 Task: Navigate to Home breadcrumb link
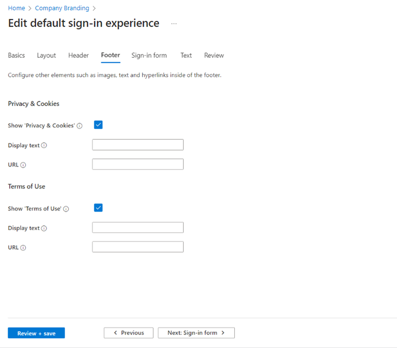coord(16,8)
